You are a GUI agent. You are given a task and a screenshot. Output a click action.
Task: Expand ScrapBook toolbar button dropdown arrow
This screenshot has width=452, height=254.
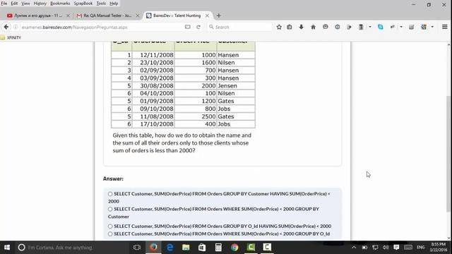370,27
